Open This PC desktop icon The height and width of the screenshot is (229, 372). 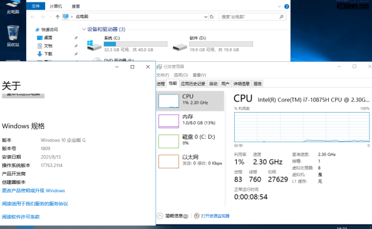13,7
